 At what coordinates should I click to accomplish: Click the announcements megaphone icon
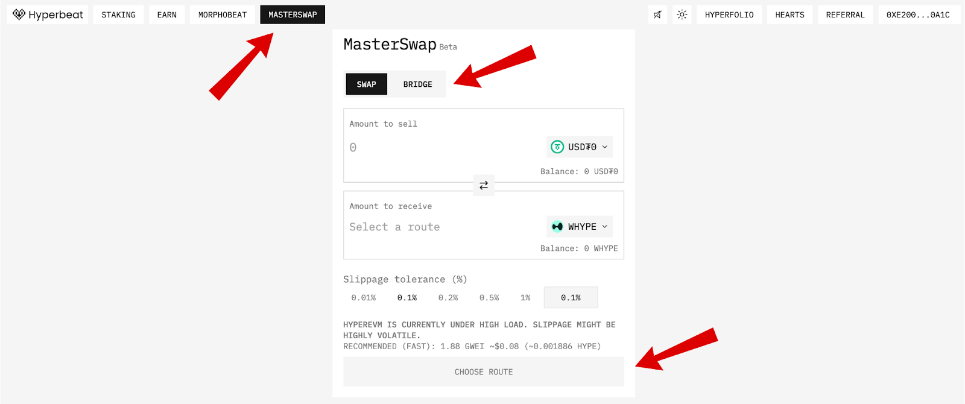[657, 14]
